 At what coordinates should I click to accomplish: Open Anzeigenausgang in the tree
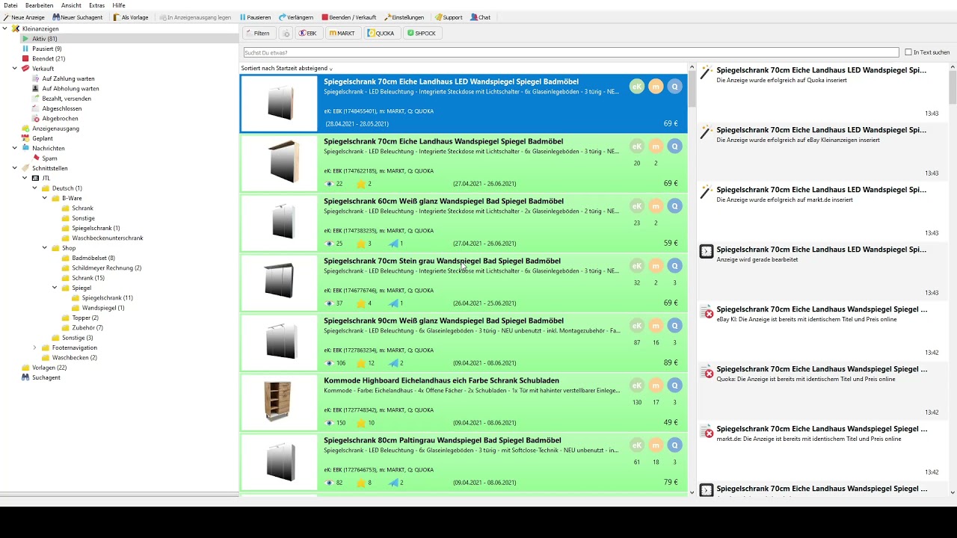point(55,129)
